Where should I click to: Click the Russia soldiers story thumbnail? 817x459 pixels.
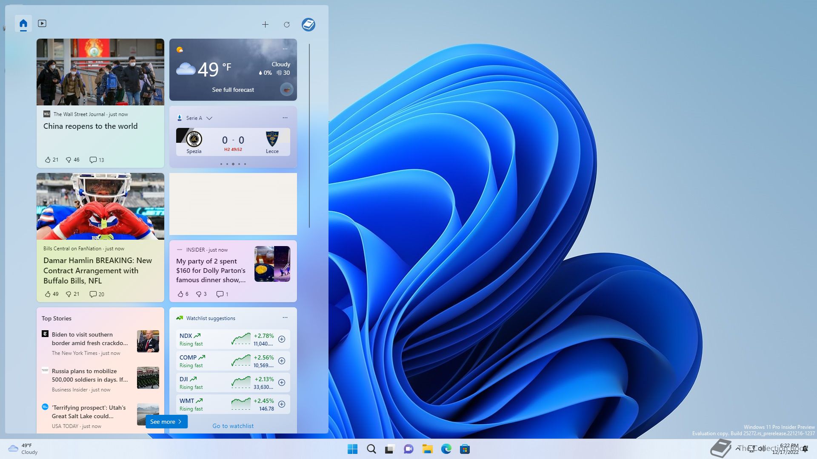coord(148,377)
